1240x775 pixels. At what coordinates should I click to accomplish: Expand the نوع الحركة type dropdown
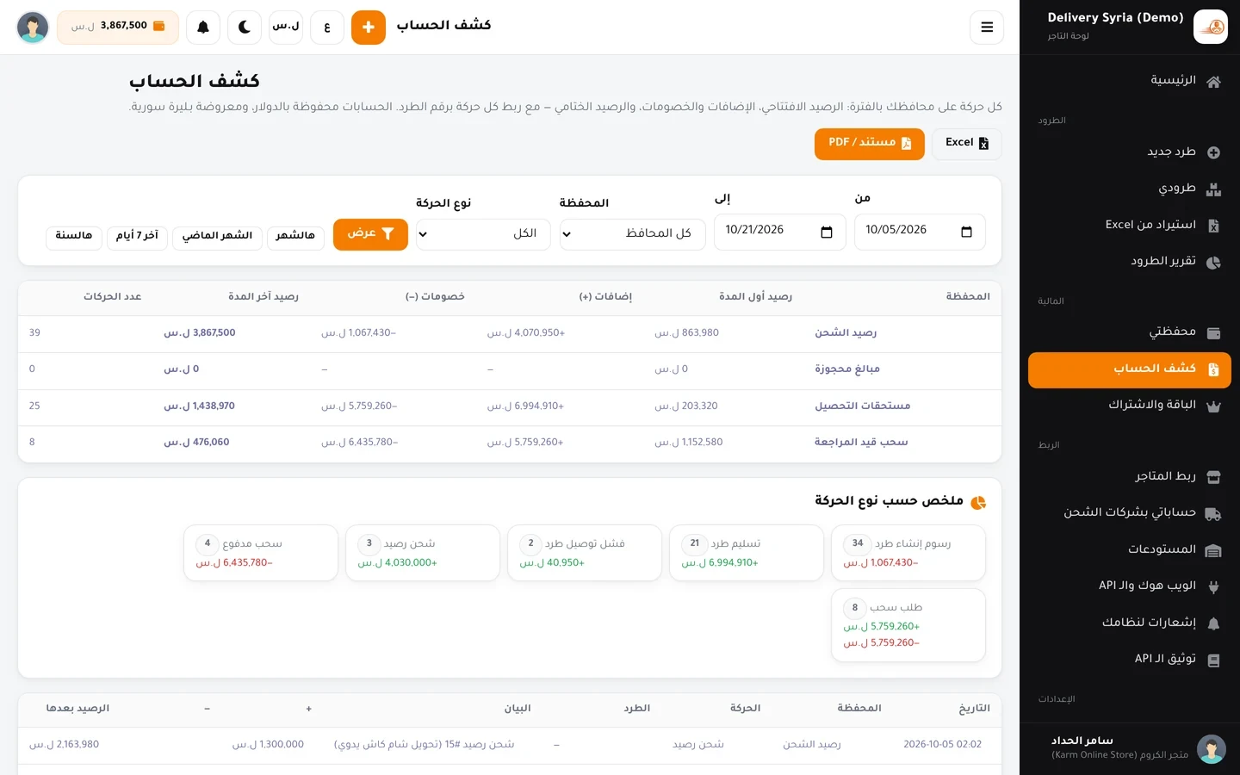tap(483, 233)
